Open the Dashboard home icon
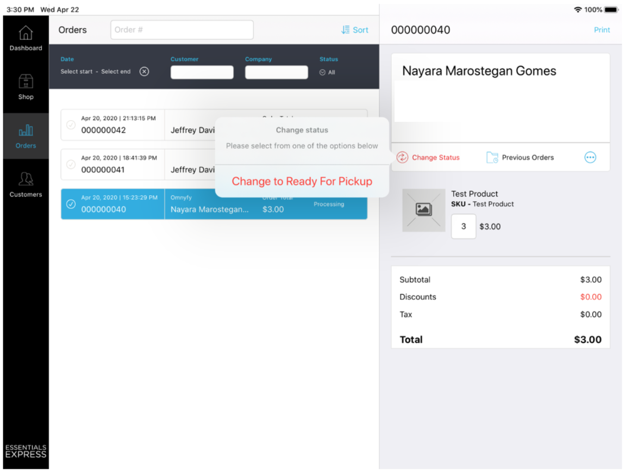This screenshot has width=625, height=471. (26, 34)
